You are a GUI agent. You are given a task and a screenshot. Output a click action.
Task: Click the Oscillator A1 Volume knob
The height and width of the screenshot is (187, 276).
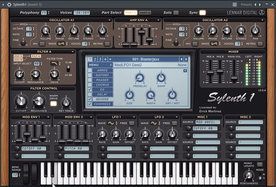(46, 31)
